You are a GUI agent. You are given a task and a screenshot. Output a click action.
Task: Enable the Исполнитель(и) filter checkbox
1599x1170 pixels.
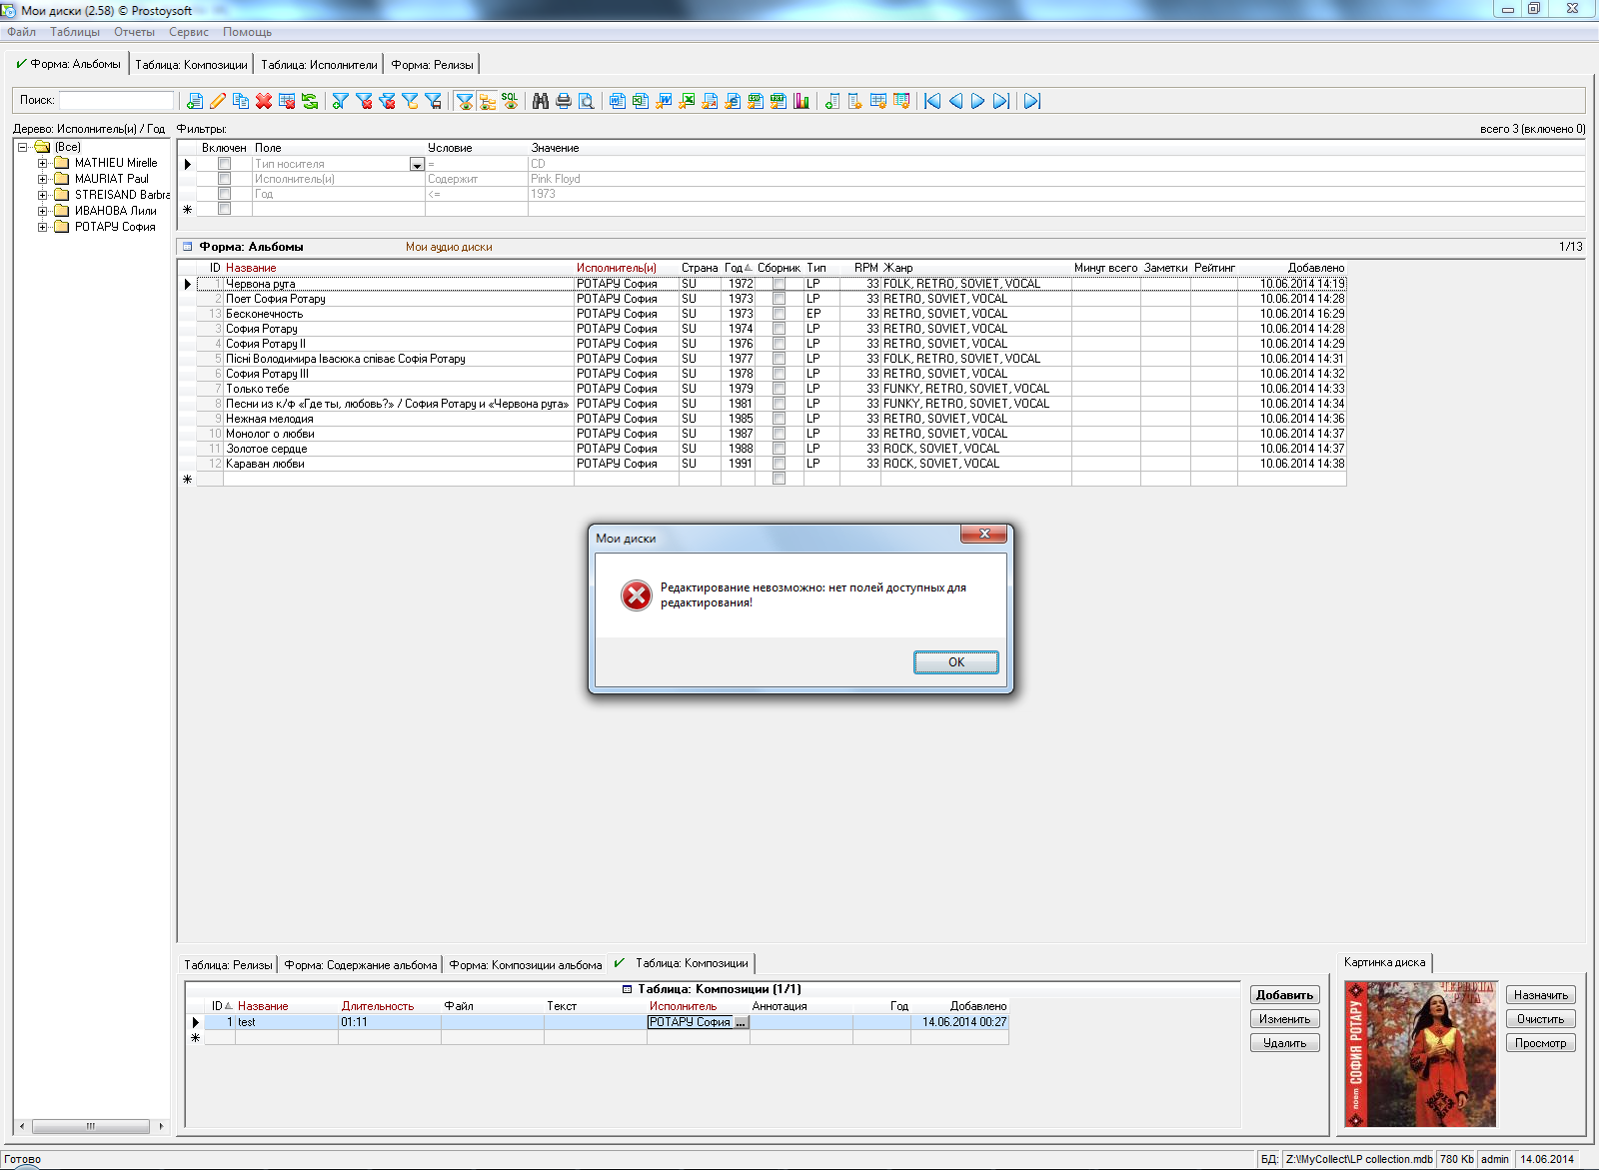click(x=224, y=179)
